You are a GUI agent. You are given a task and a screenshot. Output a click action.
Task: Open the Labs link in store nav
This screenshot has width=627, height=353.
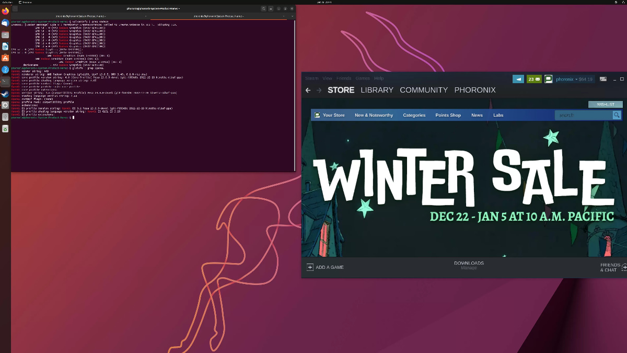(498, 115)
